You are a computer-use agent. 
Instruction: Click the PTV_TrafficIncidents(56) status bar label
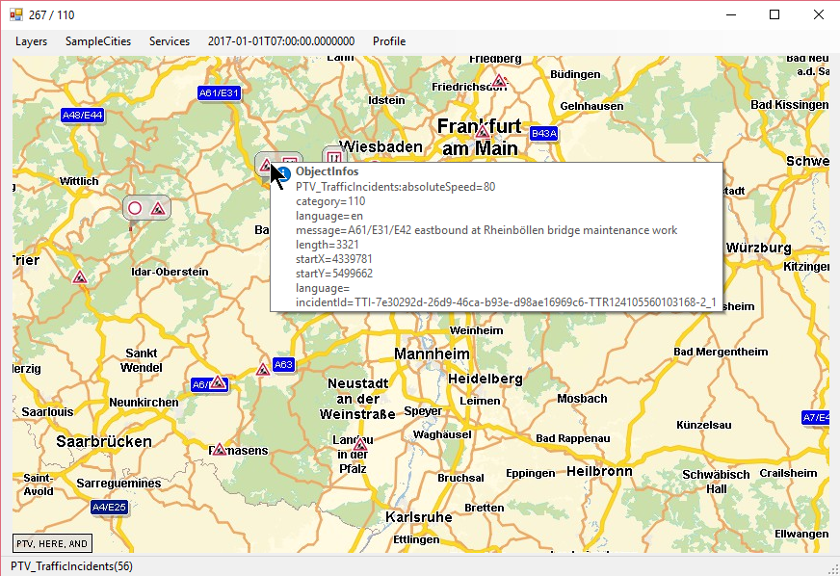[72, 566]
